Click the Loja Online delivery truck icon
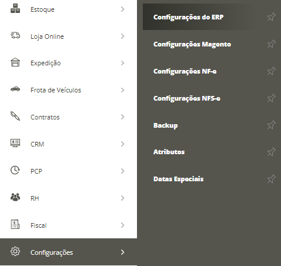The width and height of the screenshot is (281, 266). [15, 35]
